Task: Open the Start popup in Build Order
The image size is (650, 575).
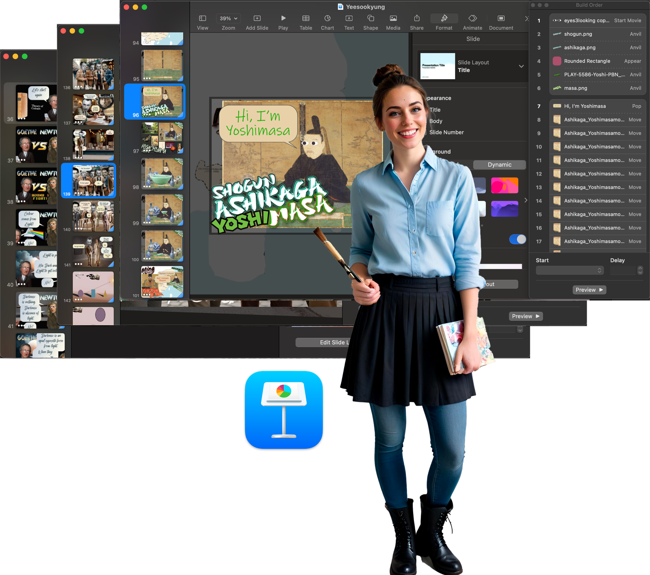Action: pos(570,270)
